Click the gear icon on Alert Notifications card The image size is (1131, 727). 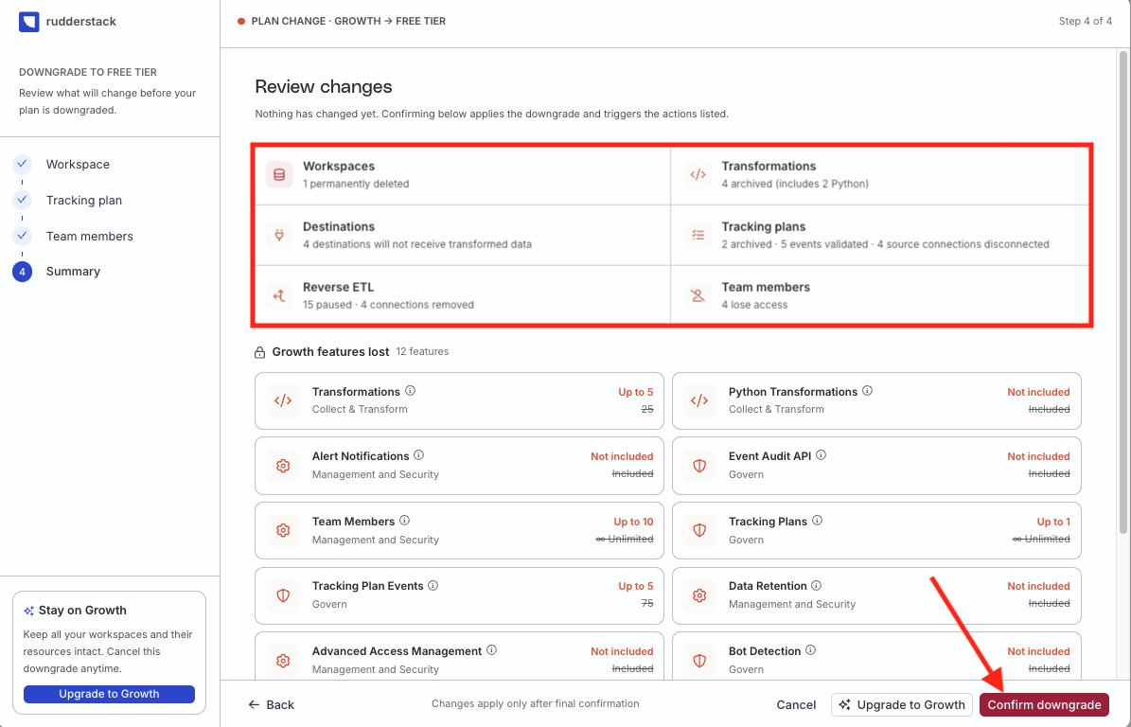point(283,466)
